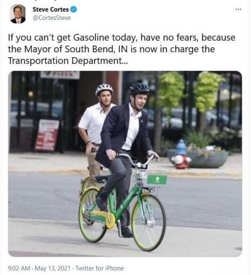Click the green basket plate on the front bike
This screenshot has height=275, width=251.
point(157,179)
